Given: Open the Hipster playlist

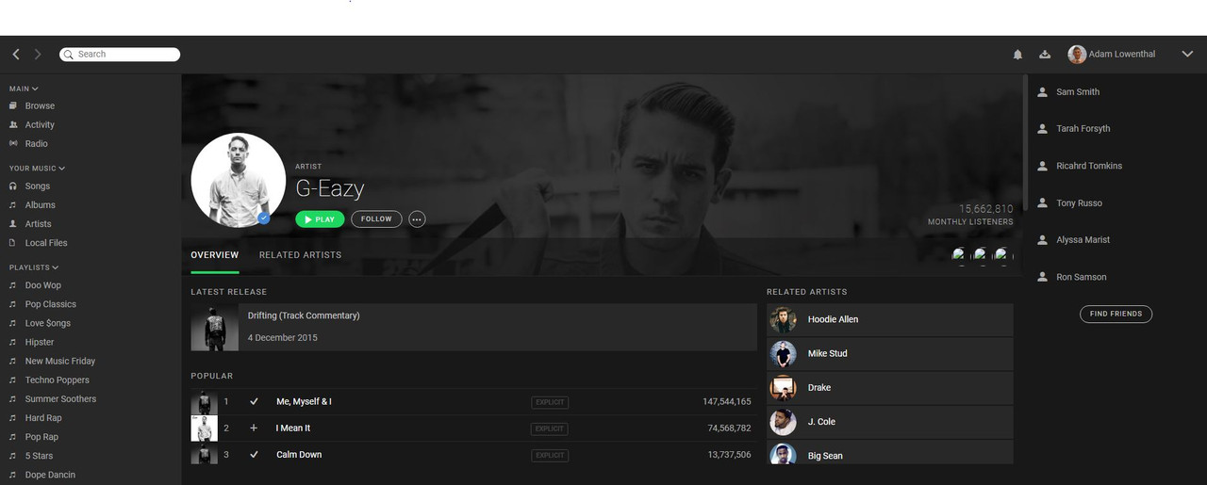Looking at the screenshot, I should 40,342.
